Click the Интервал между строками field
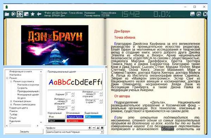 pos(96,94)
